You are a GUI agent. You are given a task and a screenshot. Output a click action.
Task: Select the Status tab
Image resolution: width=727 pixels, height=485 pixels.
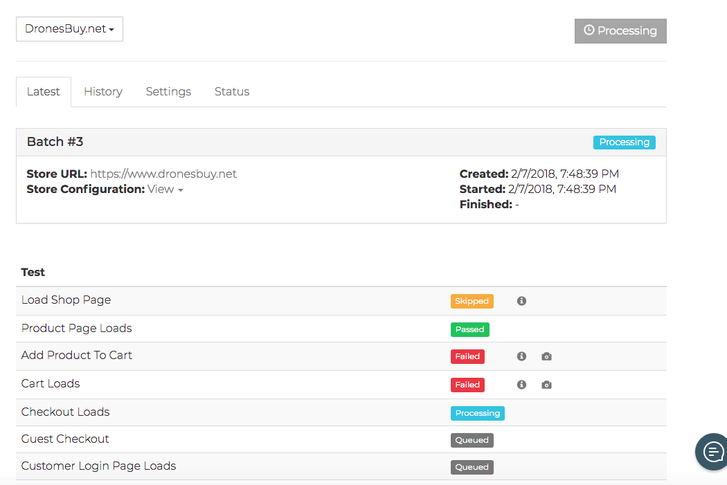pos(231,91)
